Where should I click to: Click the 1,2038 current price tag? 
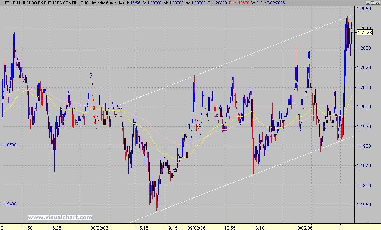pos(365,33)
